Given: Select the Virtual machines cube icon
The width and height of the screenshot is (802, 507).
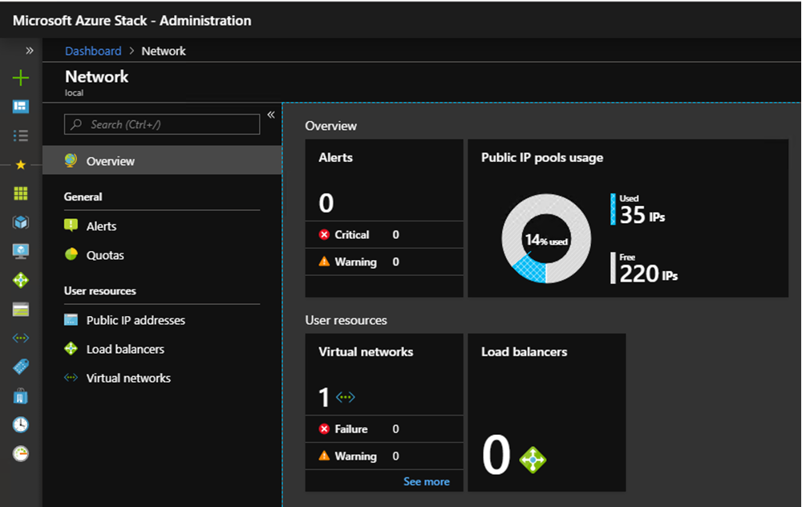Looking at the screenshot, I should [x=21, y=221].
